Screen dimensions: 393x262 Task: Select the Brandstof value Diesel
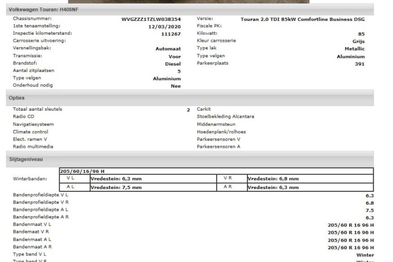click(x=173, y=64)
